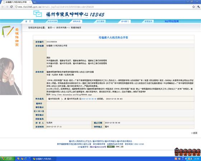
Task: Open the 诉求件列表 navigation tab
Action: click(x=52, y=21)
